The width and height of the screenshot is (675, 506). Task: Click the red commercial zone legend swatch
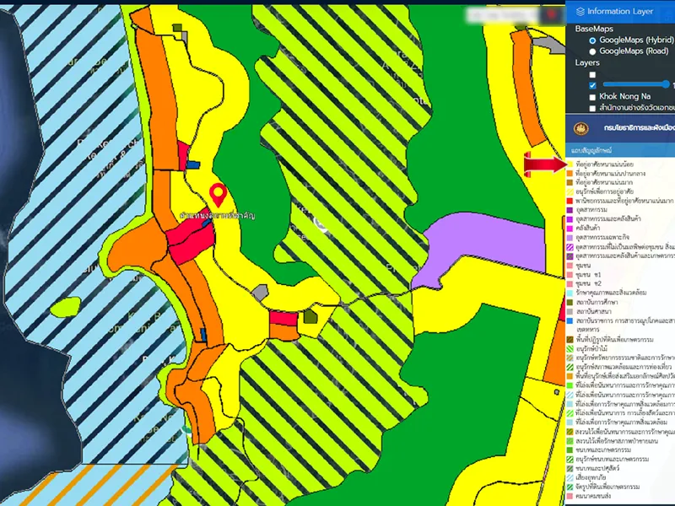[x=570, y=200]
